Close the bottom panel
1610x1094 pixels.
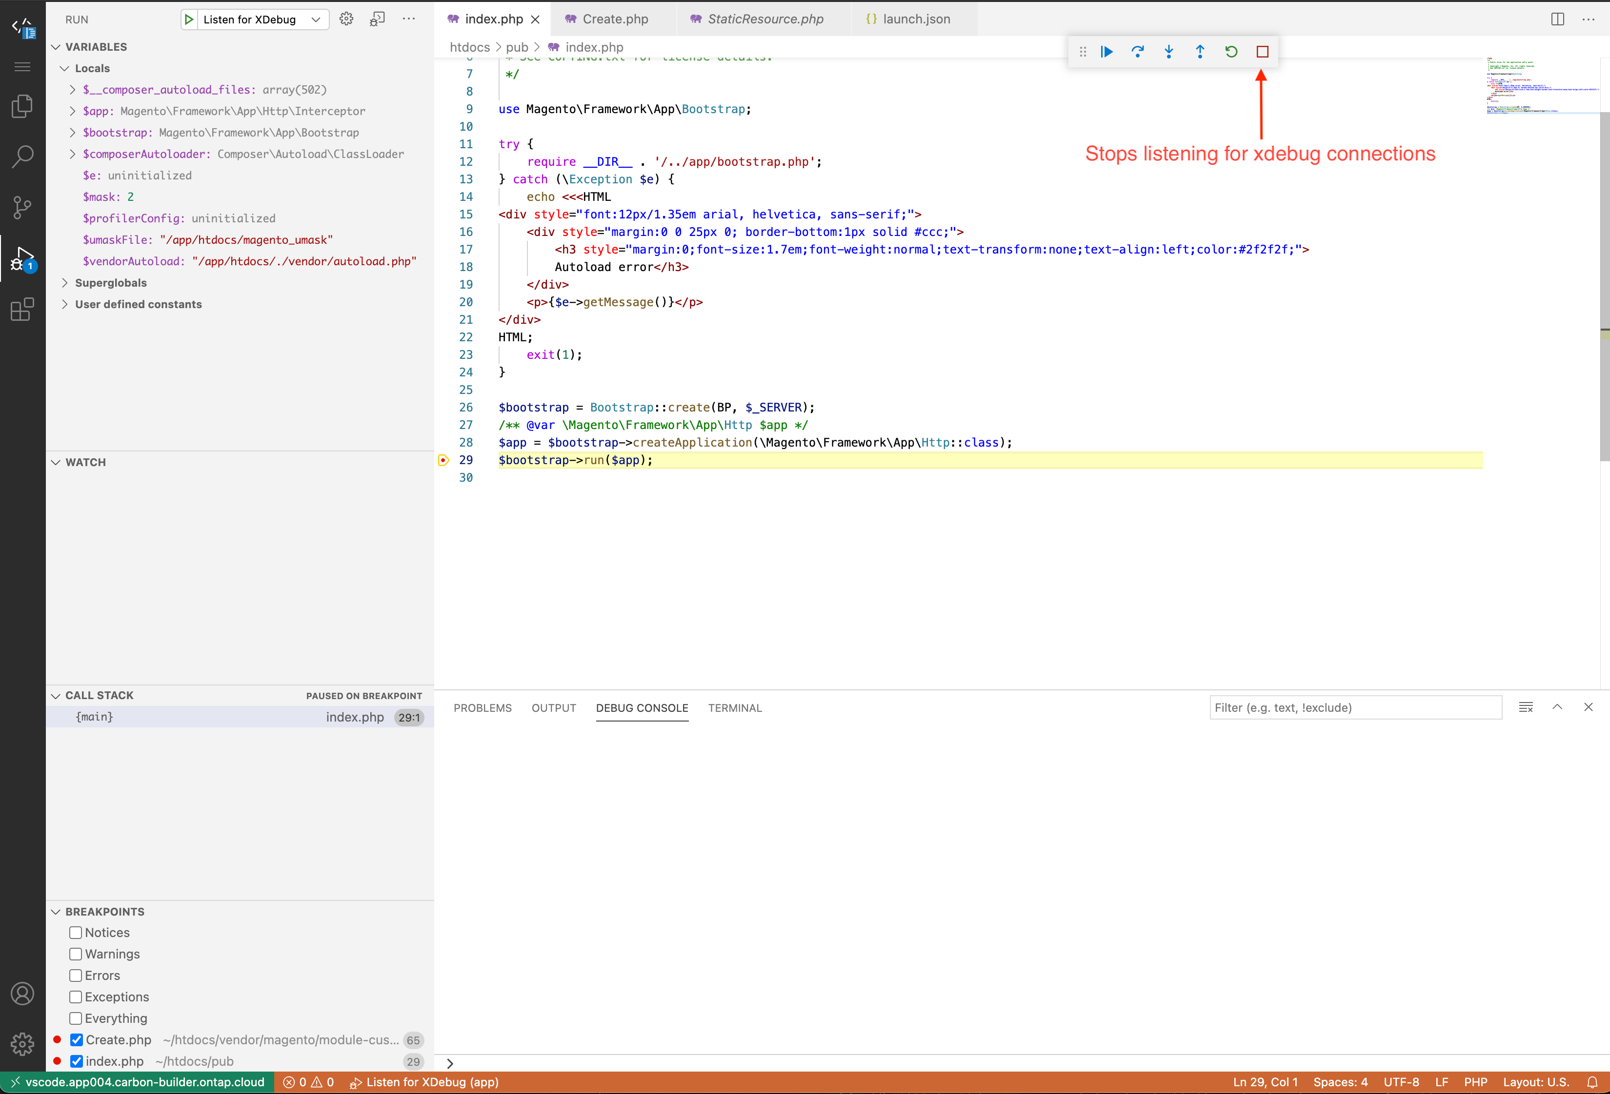pyautogui.click(x=1589, y=707)
